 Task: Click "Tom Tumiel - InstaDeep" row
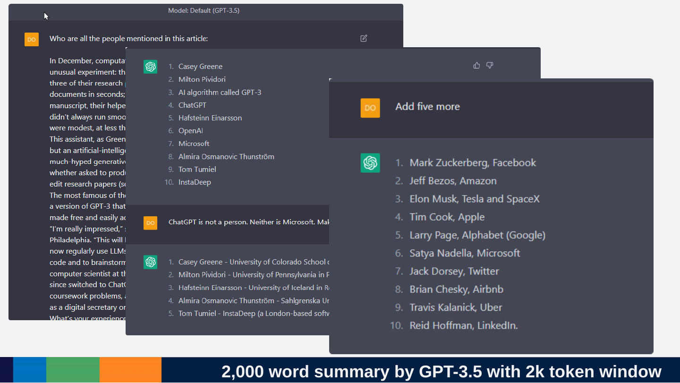coord(254,313)
